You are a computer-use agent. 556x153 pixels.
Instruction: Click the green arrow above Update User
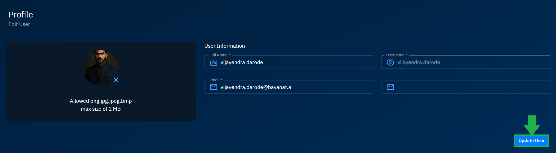532,125
